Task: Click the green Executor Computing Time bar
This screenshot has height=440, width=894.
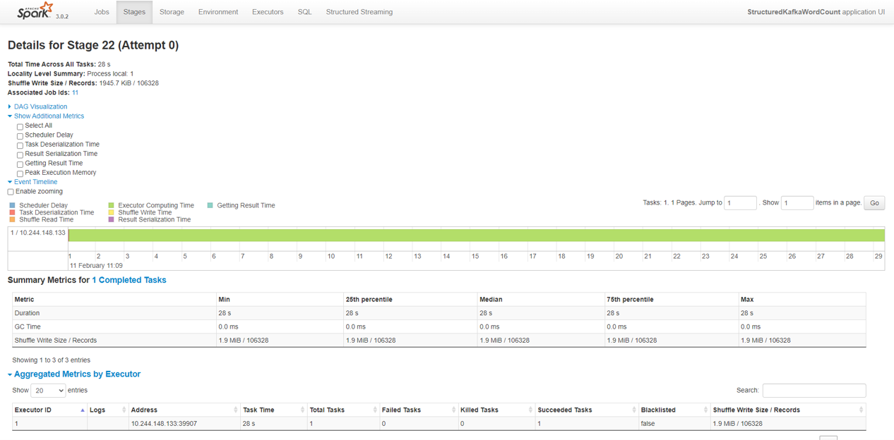Action: click(x=476, y=236)
